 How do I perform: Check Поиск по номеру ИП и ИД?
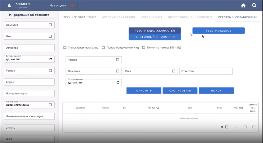point(144,48)
